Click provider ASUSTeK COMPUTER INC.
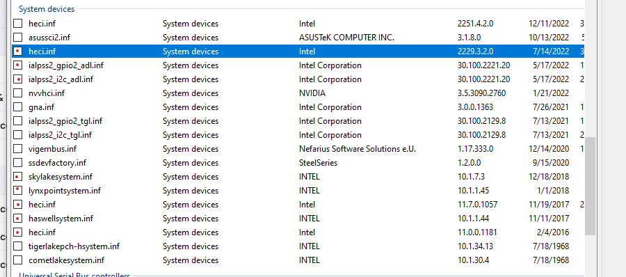 (x=346, y=38)
